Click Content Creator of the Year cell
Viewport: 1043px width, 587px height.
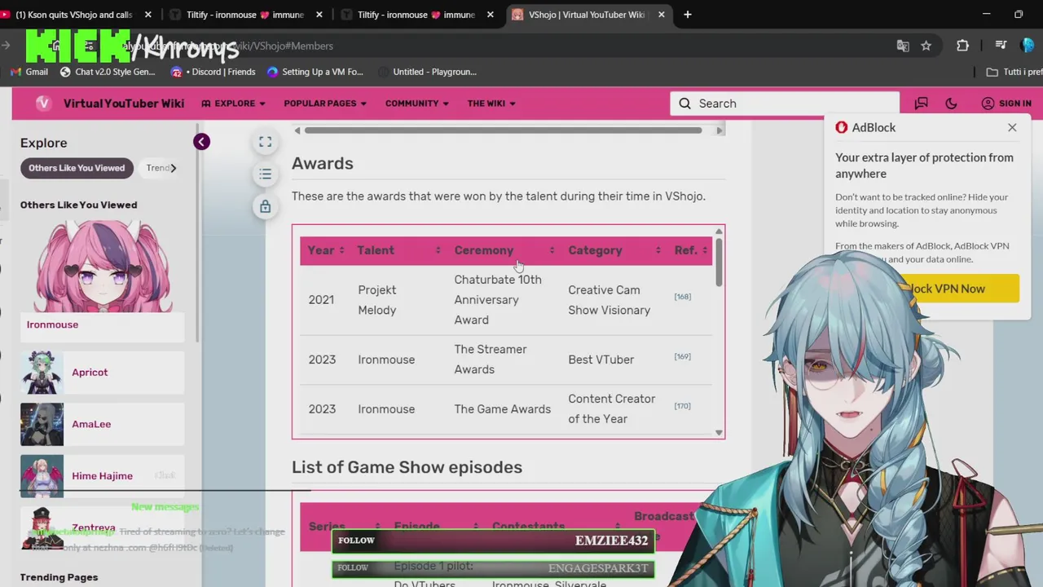tap(612, 409)
